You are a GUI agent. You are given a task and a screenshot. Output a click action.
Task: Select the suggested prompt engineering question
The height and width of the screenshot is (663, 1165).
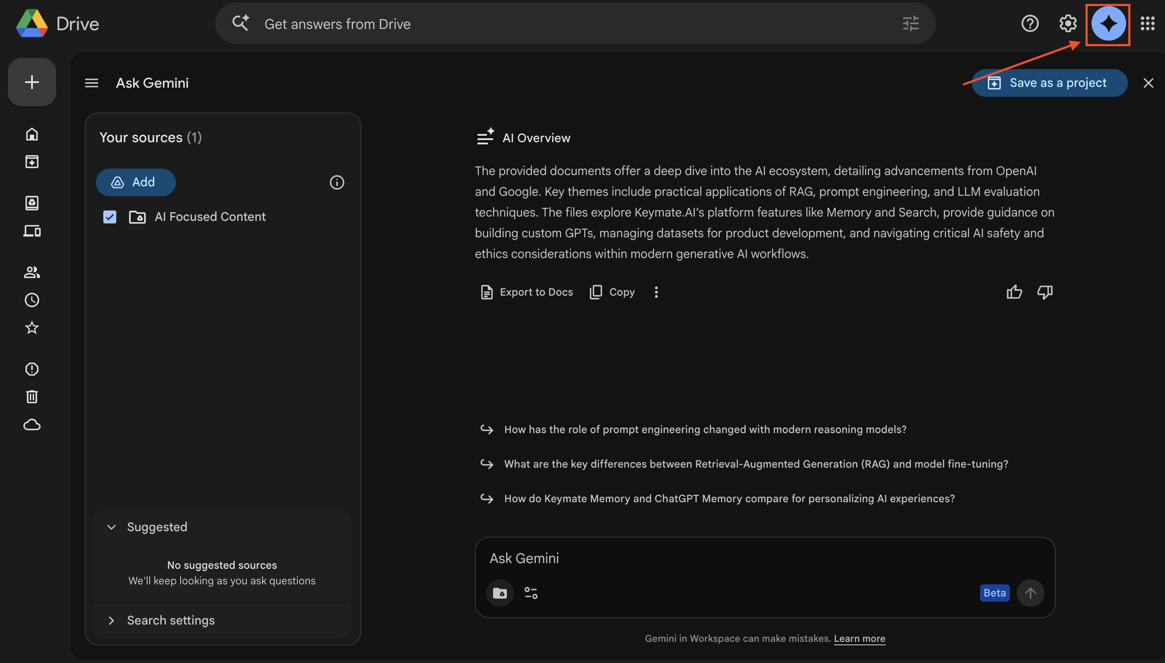click(705, 430)
